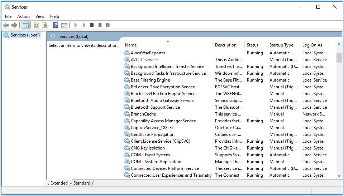The image size is (344, 196).
Task: Click 'Service supp...' description text
Action: 228,101
